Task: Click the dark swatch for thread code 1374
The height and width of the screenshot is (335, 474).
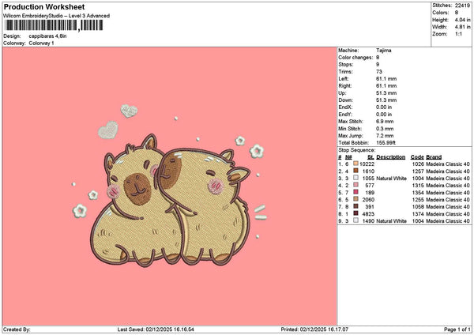Action: pyautogui.click(x=355, y=213)
